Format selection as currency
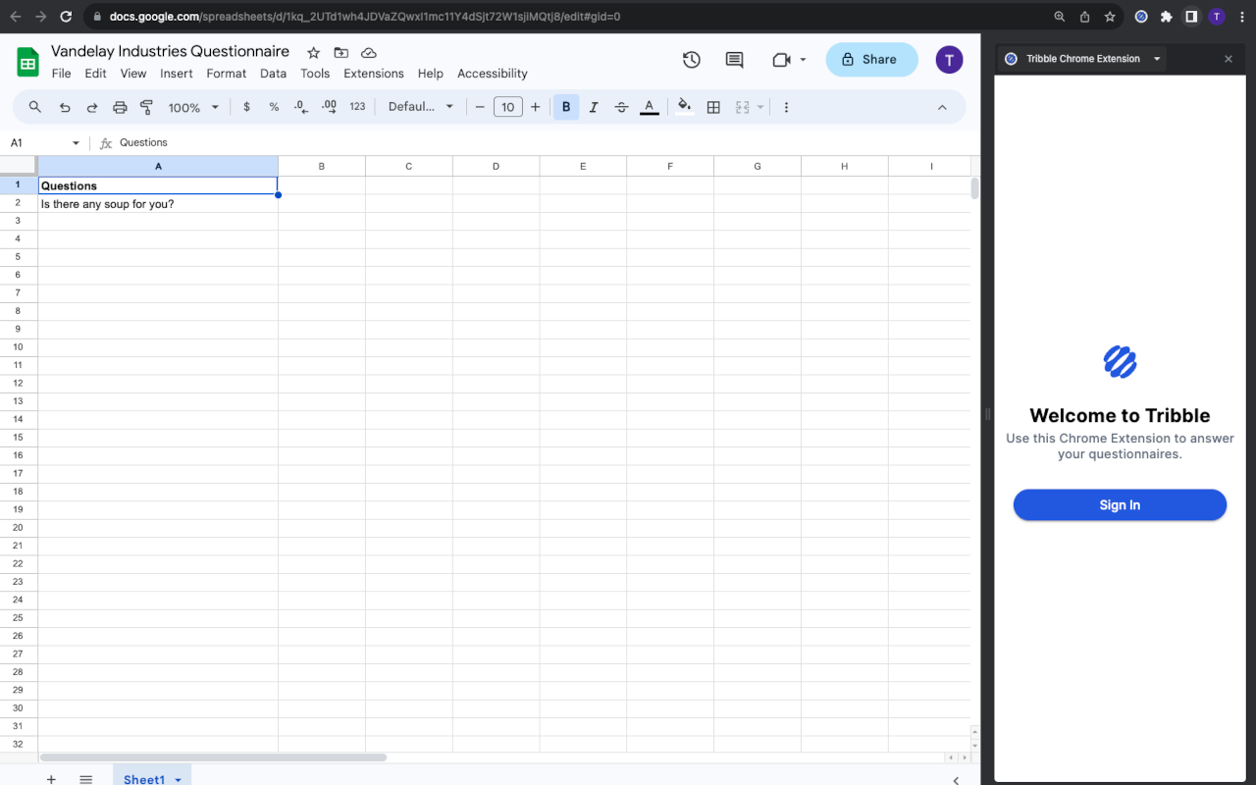The height and width of the screenshot is (785, 1256). (246, 106)
